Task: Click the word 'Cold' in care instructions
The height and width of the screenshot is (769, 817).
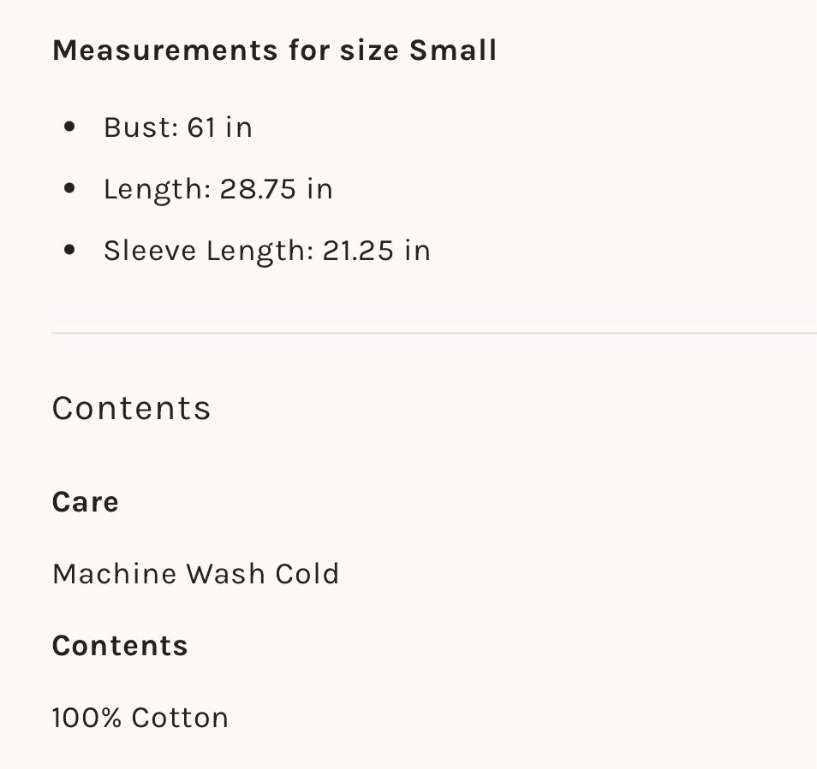Action: click(x=307, y=573)
